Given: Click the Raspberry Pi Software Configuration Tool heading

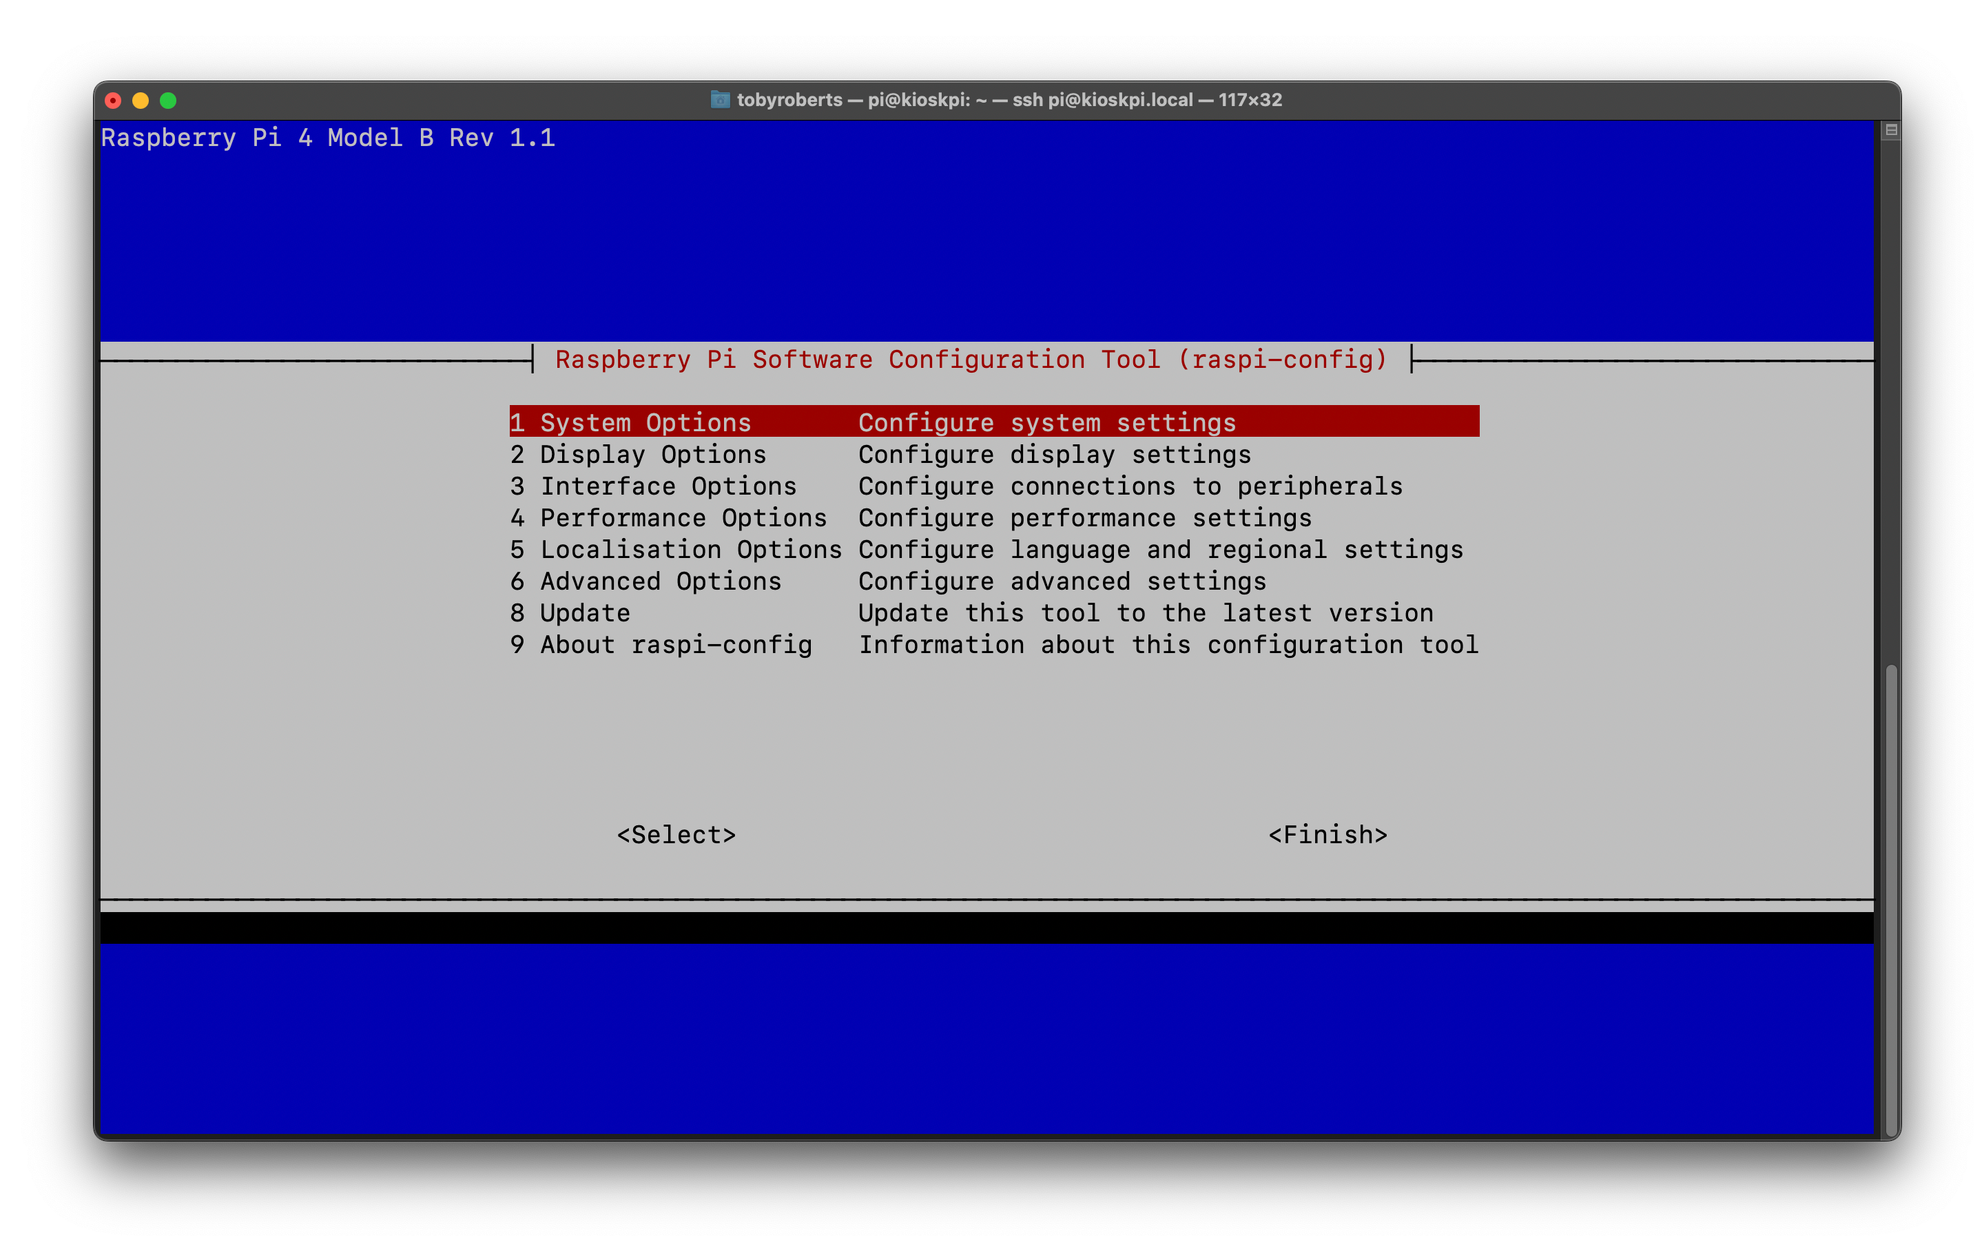Looking at the screenshot, I should coord(971,359).
